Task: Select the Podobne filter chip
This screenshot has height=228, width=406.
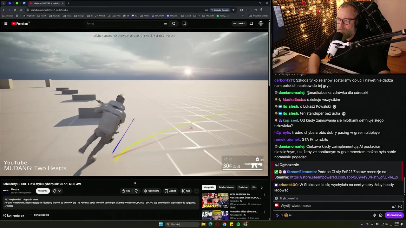Action: click(243, 187)
